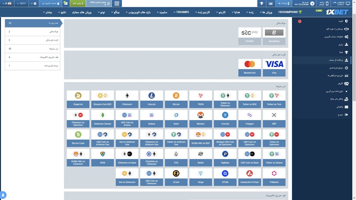The height and width of the screenshot is (200, 356).
Task: Open the mobile app link
Action: [x=324, y=4]
